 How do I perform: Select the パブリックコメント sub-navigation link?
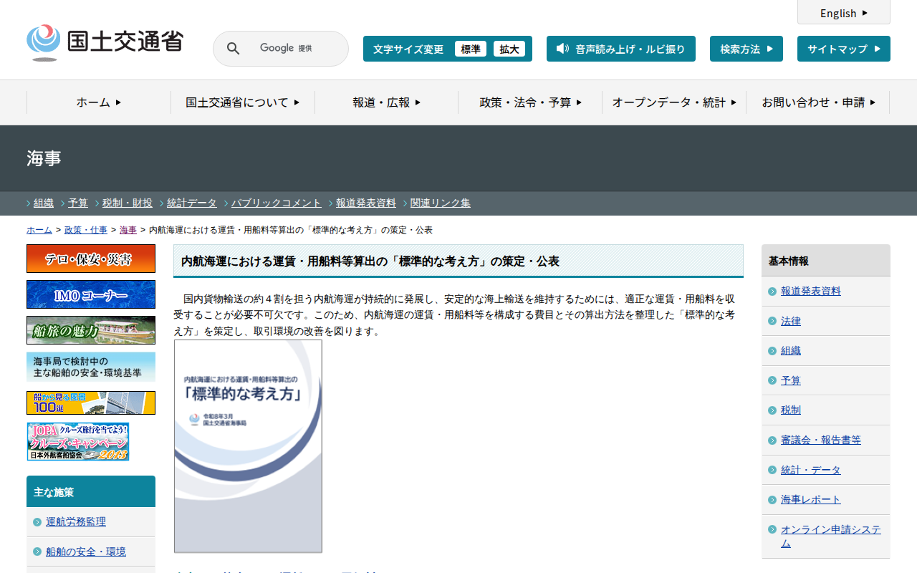click(277, 203)
